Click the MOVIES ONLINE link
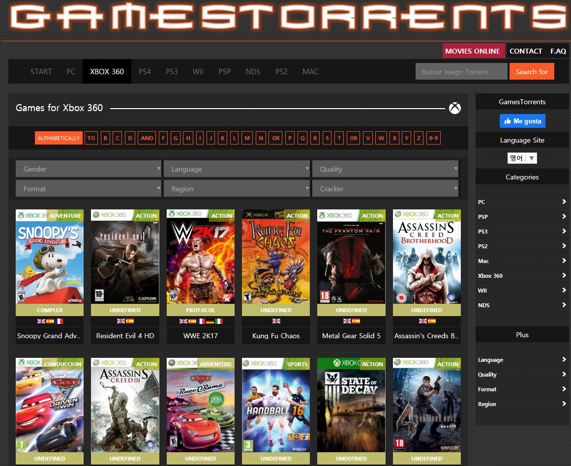Screen dimensions: 571x466 [x=473, y=51]
